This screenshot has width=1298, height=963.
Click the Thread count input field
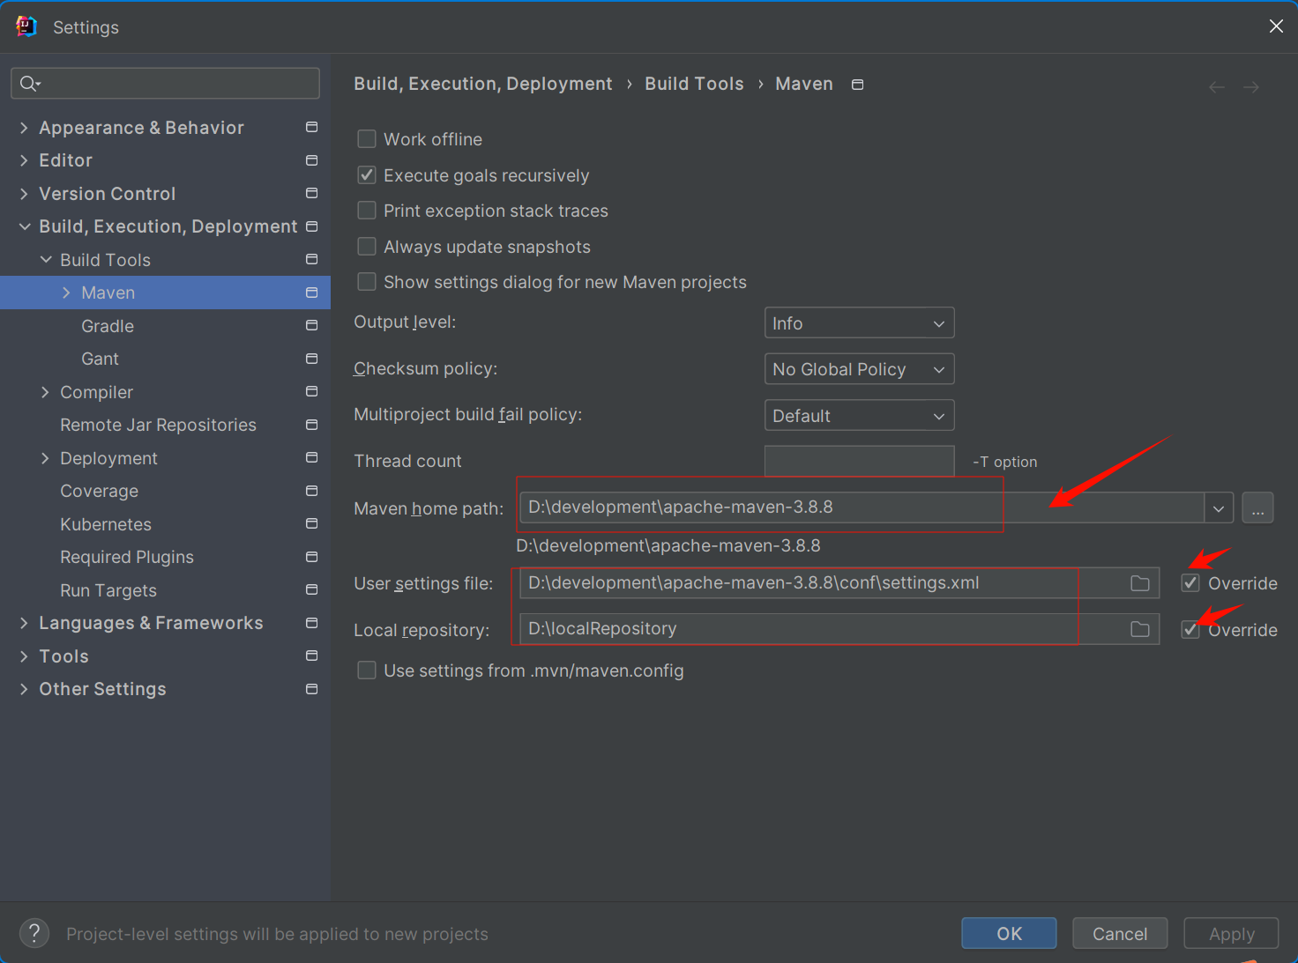[859, 461]
